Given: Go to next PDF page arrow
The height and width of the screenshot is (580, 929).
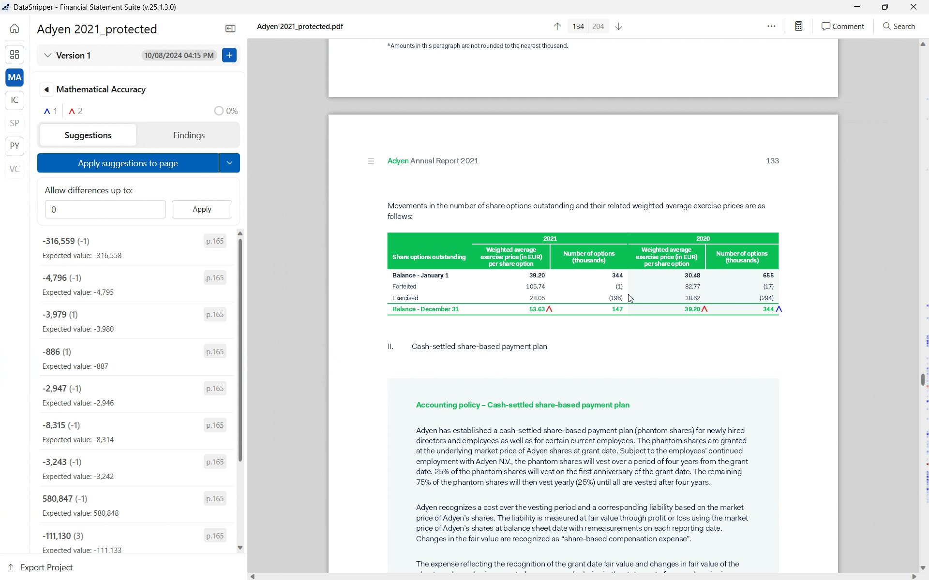Looking at the screenshot, I should 618,27.
